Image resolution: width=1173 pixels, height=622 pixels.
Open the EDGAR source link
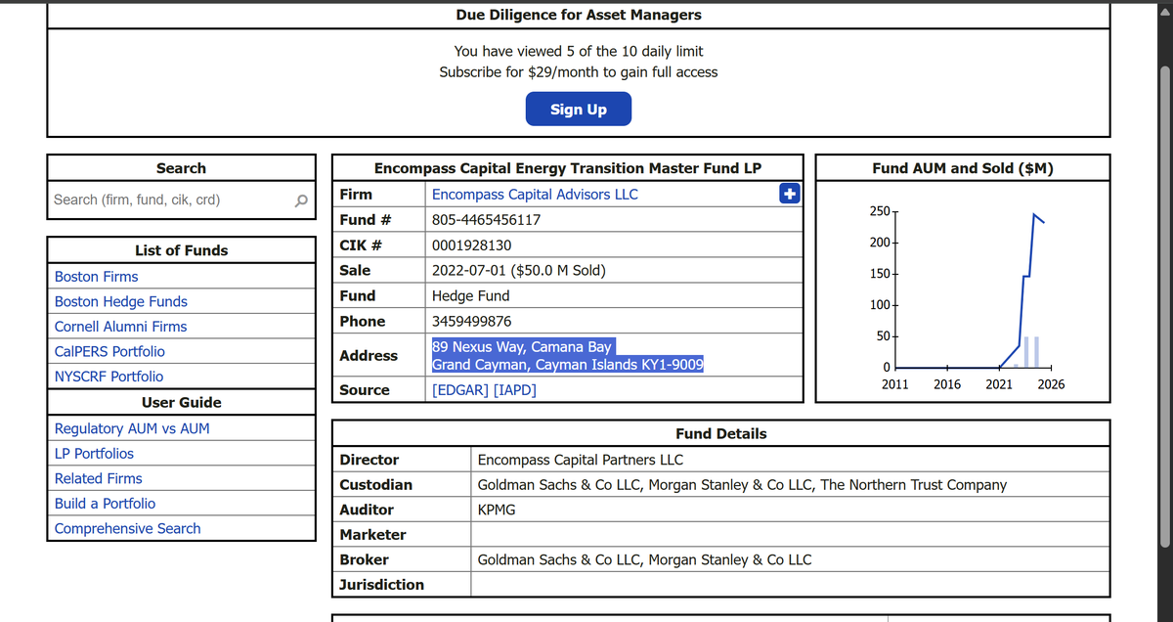460,389
